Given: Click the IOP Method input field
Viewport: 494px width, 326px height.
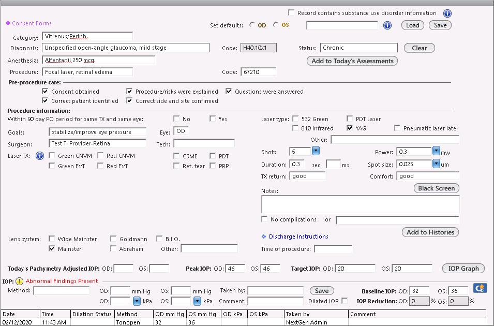Looking at the screenshot, I should pyautogui.click(x=62, y=291).
